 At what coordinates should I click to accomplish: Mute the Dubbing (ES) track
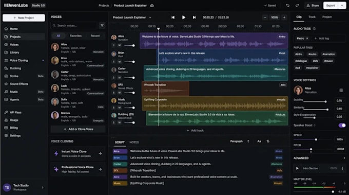[x=120, y=122]
